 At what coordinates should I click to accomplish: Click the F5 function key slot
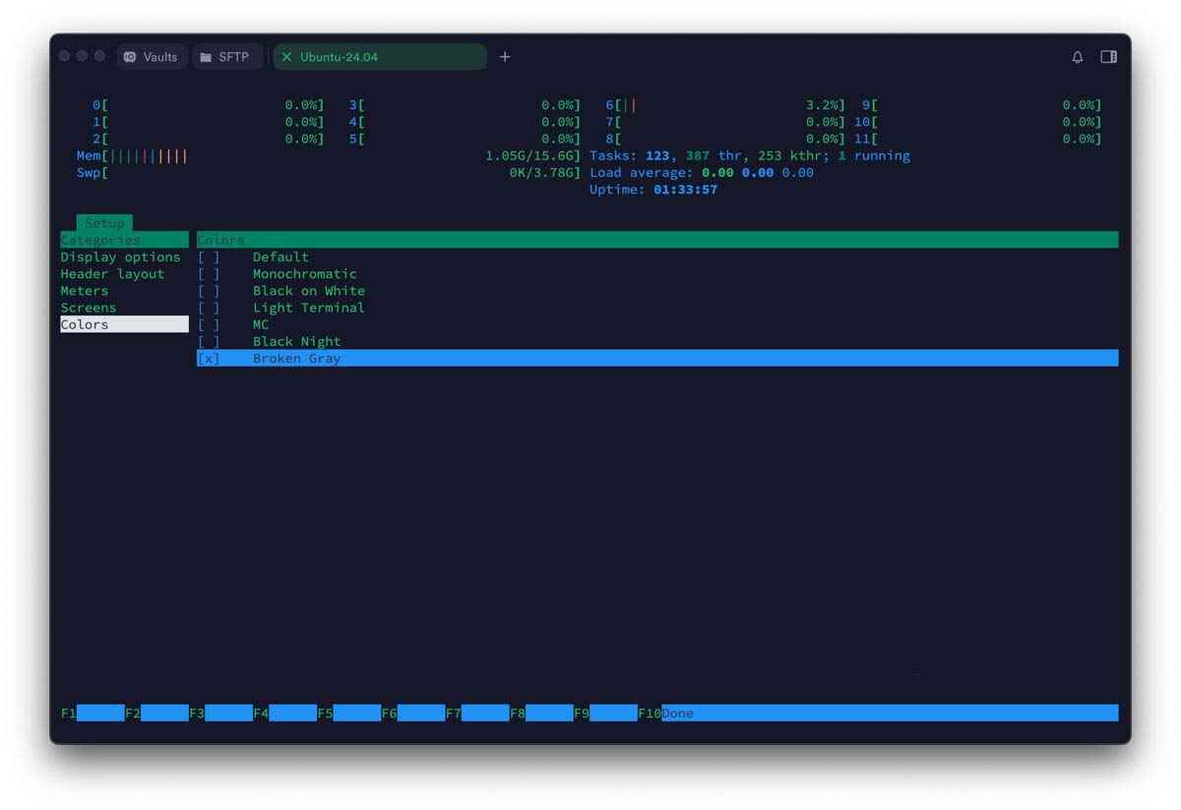pos(349,713)
